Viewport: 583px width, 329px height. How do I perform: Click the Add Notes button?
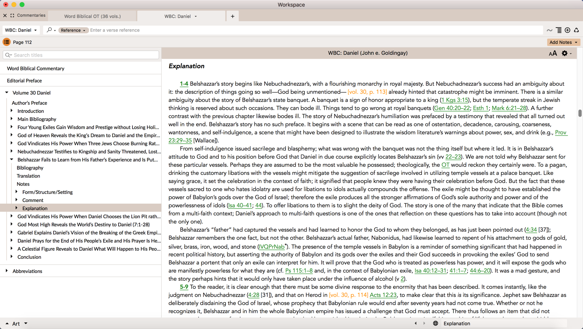click(563, 42)
